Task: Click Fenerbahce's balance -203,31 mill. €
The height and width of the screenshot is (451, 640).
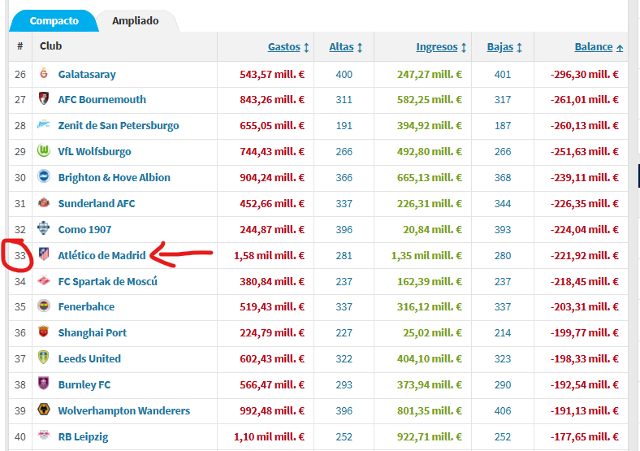Action: click(585, 307)
